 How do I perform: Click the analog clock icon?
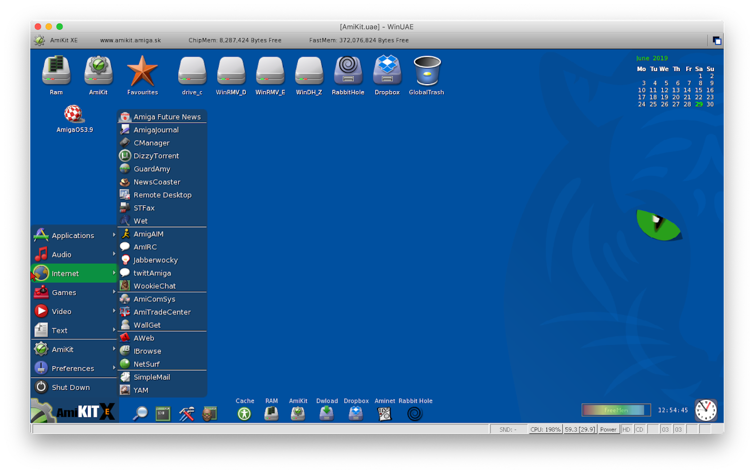pos(706,410)
